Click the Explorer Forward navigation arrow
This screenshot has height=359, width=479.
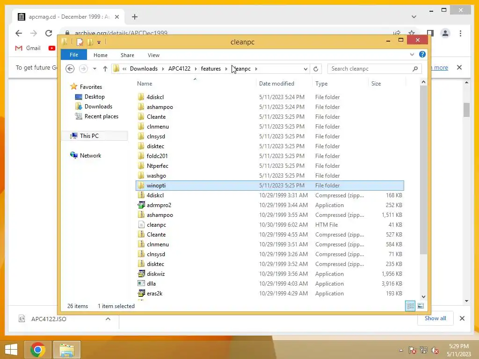83,69
